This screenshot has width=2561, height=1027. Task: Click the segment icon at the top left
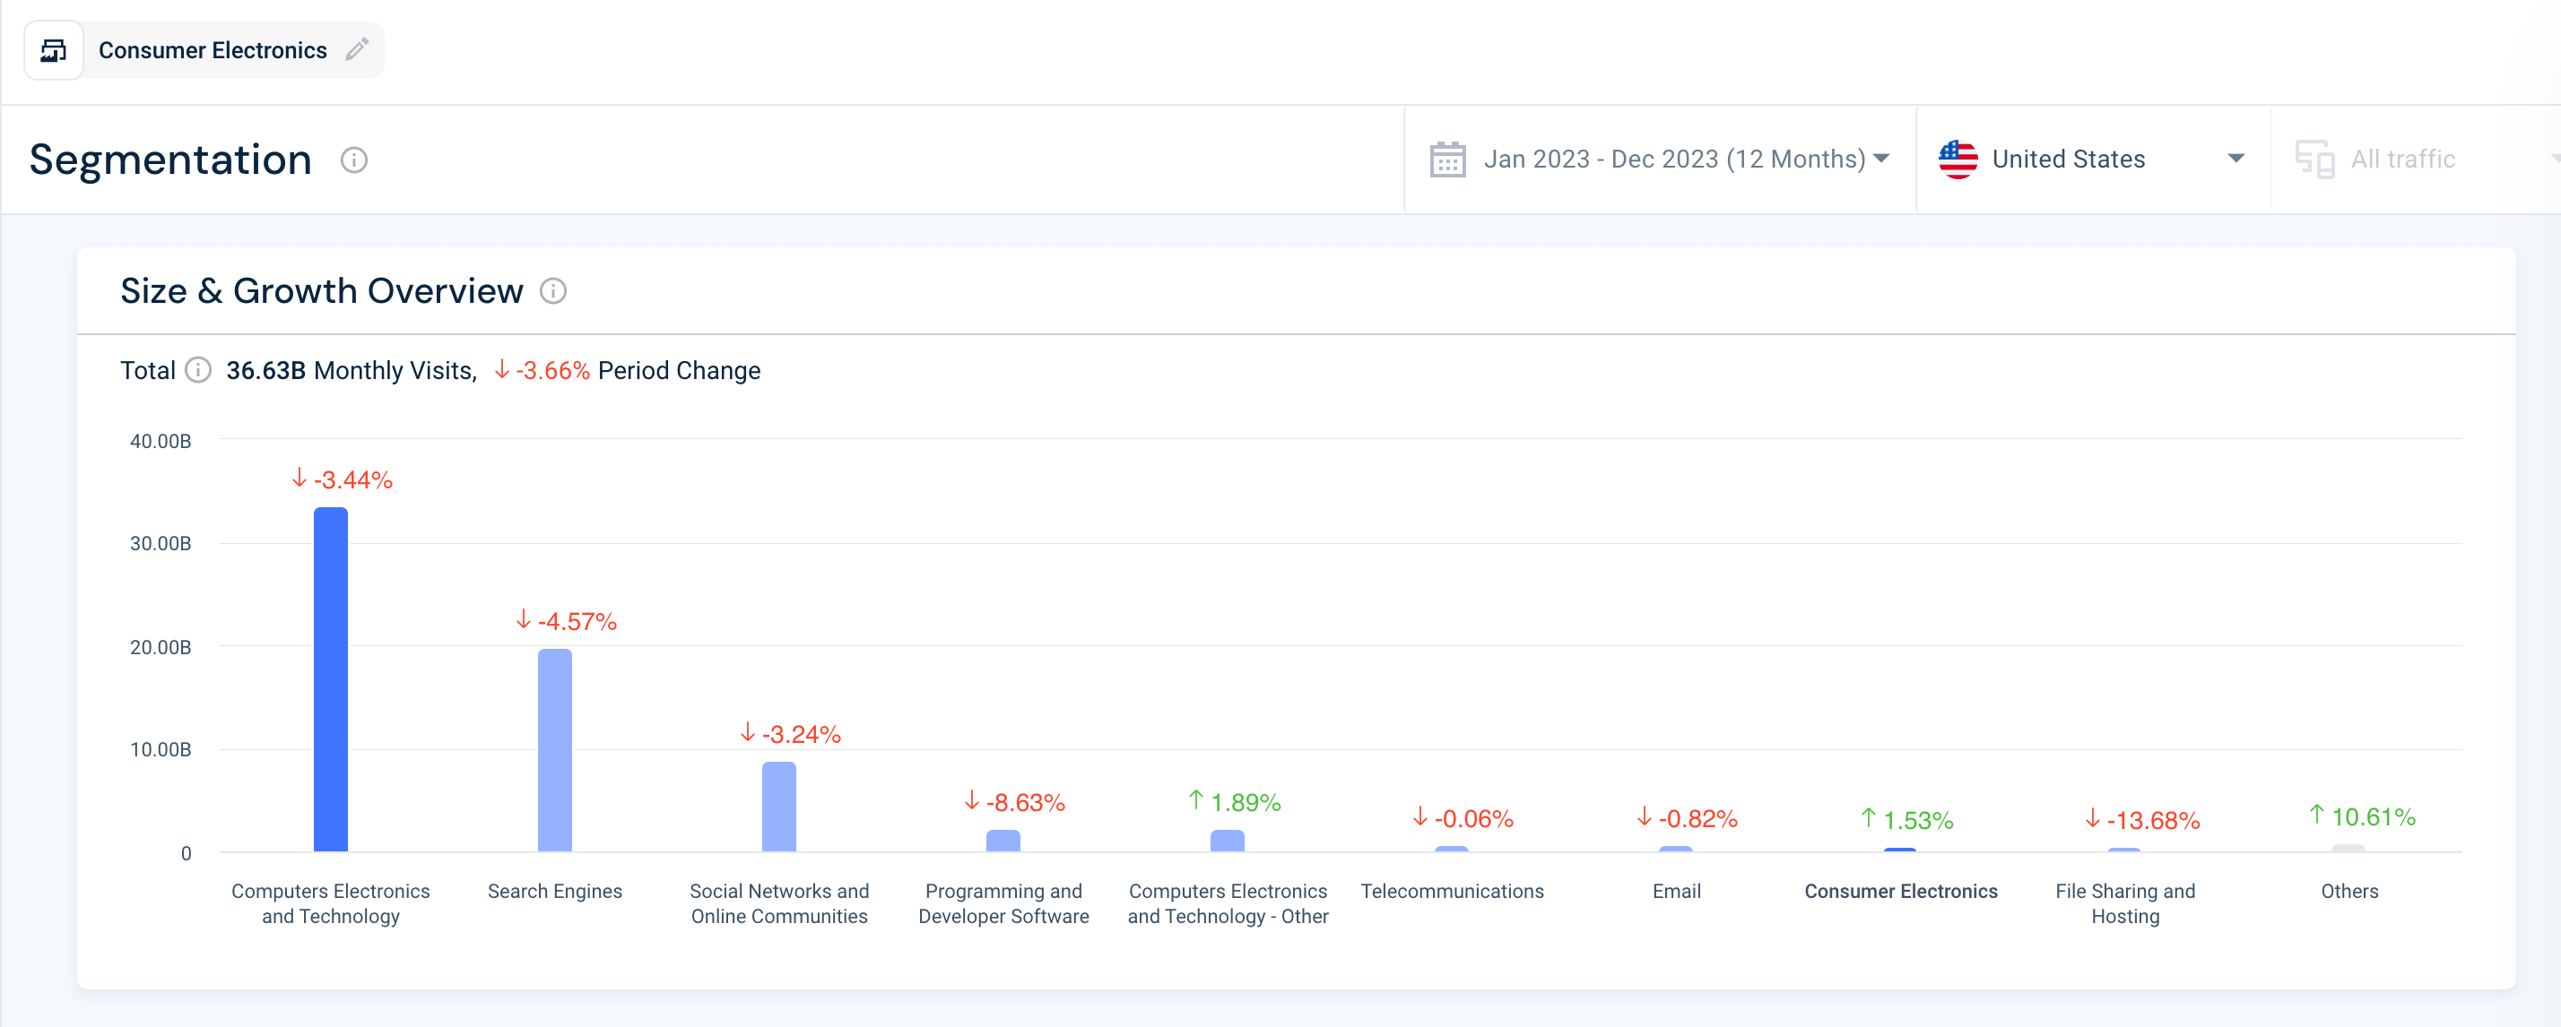[x=55, y=48]
